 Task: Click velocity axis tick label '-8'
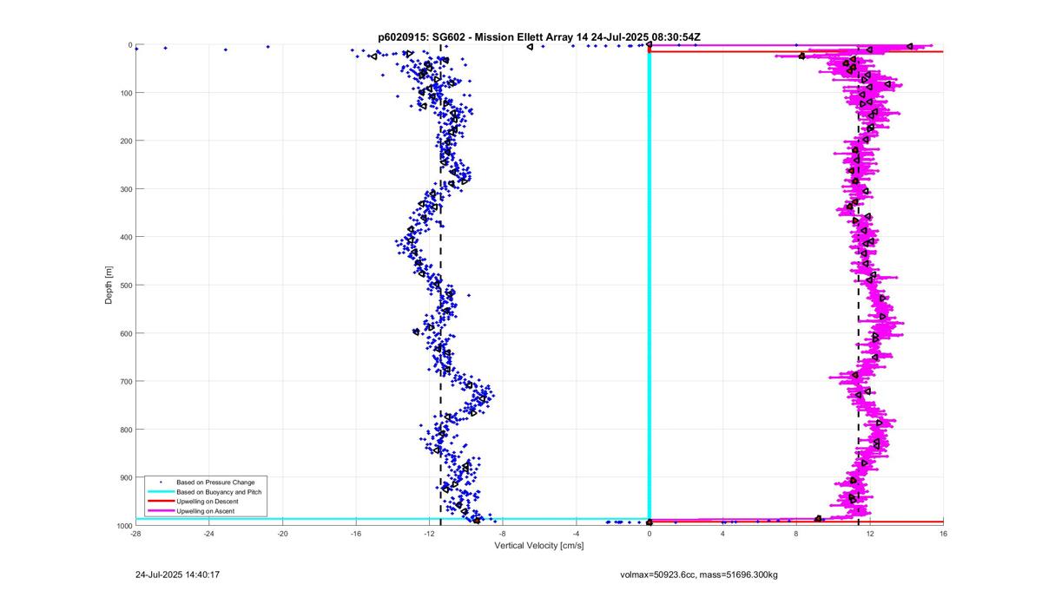[503, 534]
